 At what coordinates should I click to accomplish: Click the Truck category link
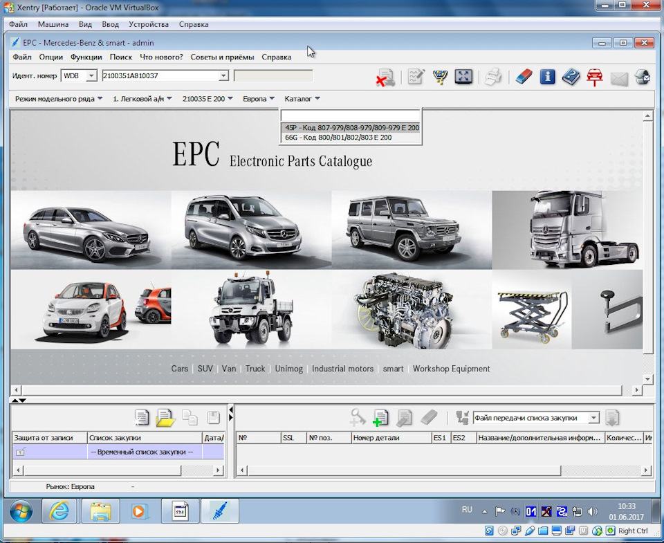tap(255, 369)
